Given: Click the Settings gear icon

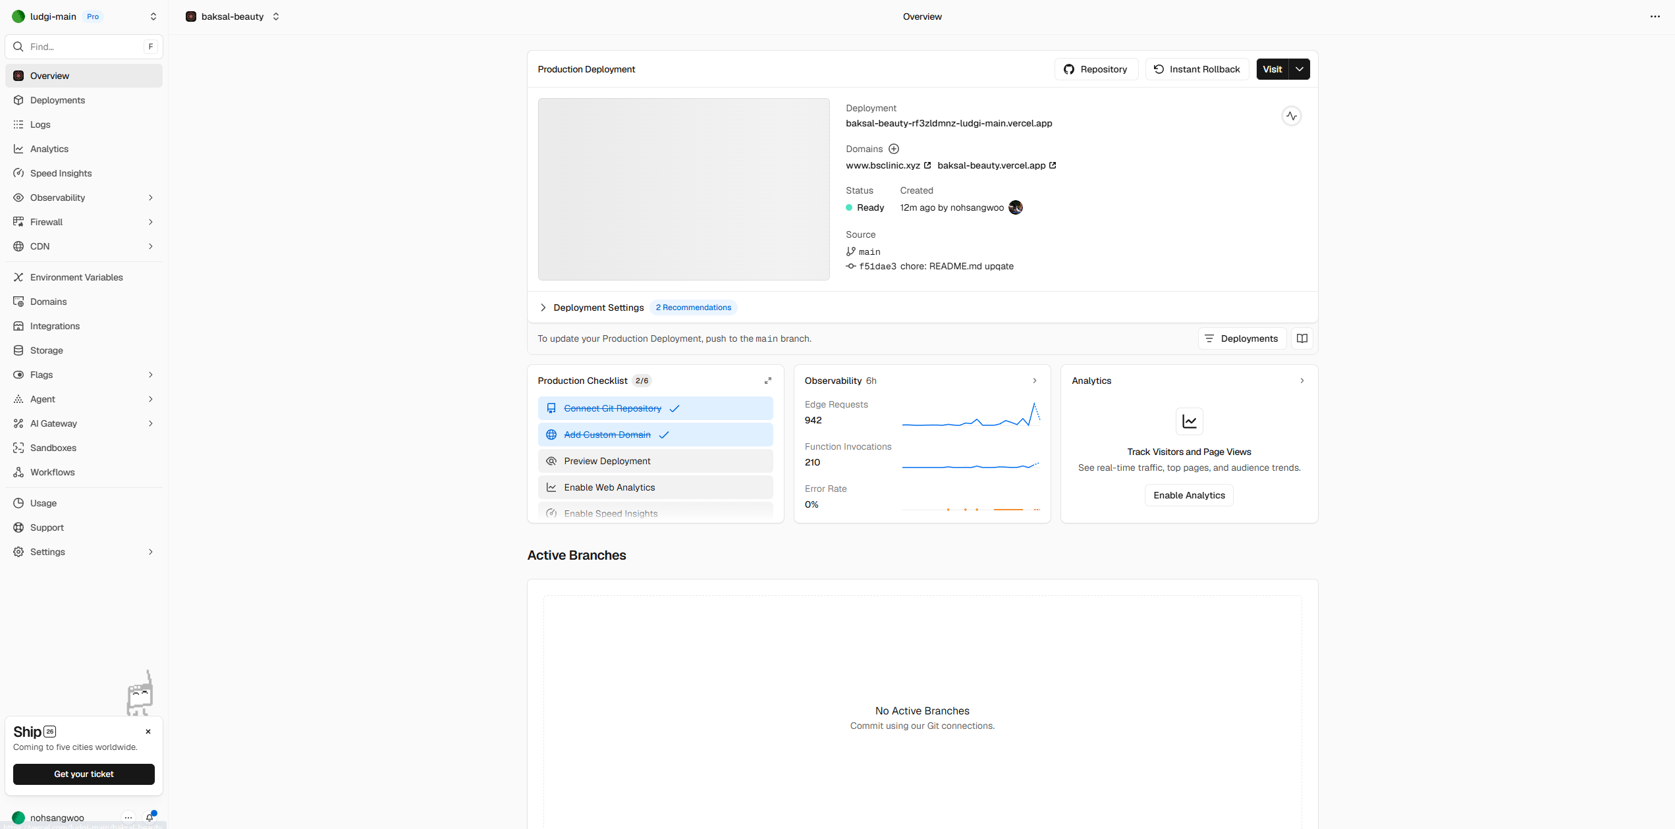Looking at the screenshot, I should coord(18,552).
